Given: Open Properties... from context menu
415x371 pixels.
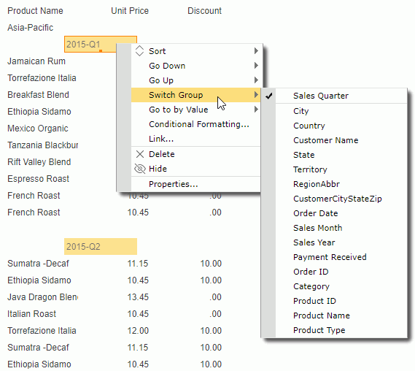Looking at the screenshot, I should pos(195,184).
